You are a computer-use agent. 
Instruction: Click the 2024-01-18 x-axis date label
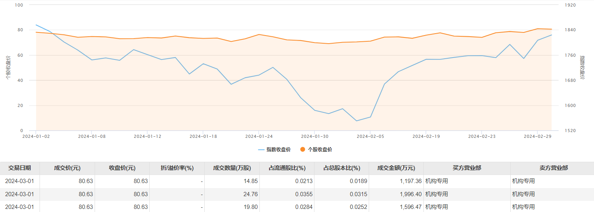(203, 136)
